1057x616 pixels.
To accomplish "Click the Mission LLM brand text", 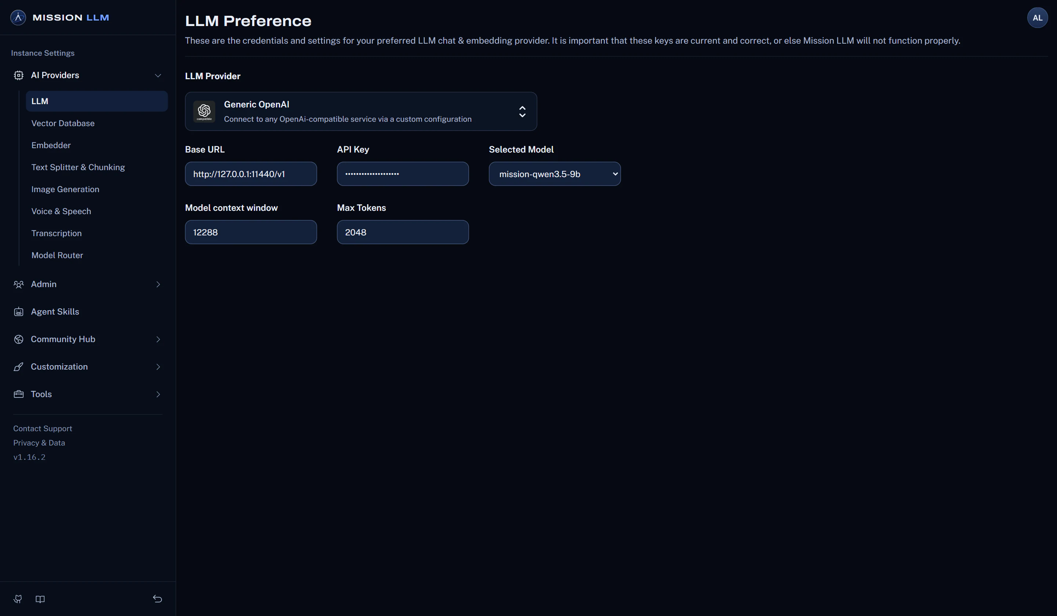I will tap(71, 18).
